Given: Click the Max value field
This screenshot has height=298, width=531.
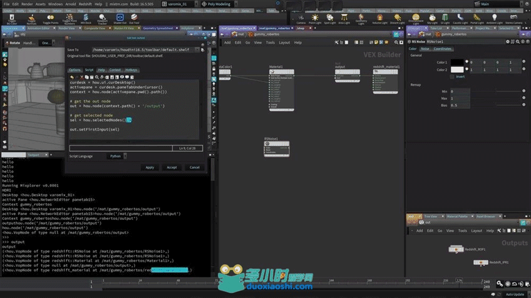Looking at the screenshot, I should click(x=460, y=98).
